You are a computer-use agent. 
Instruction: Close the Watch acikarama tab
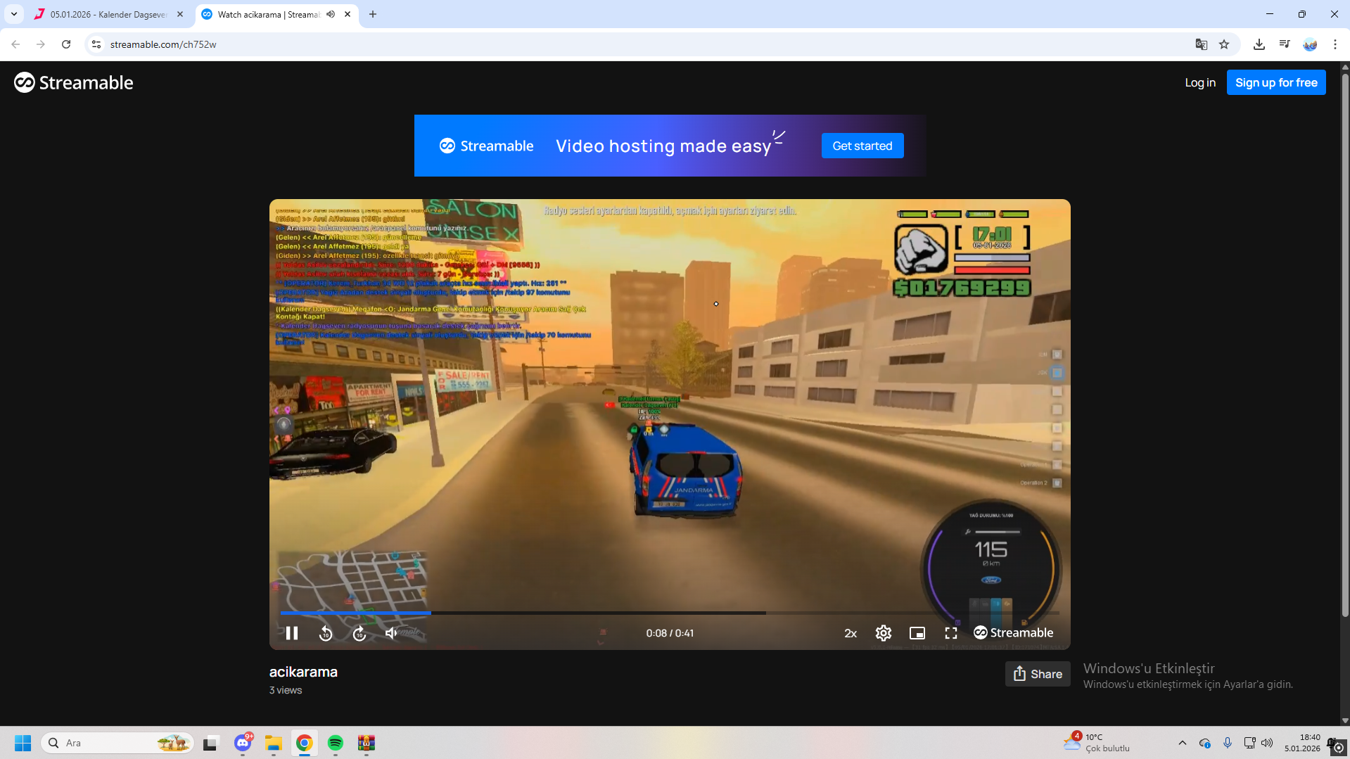coord(348,14)
